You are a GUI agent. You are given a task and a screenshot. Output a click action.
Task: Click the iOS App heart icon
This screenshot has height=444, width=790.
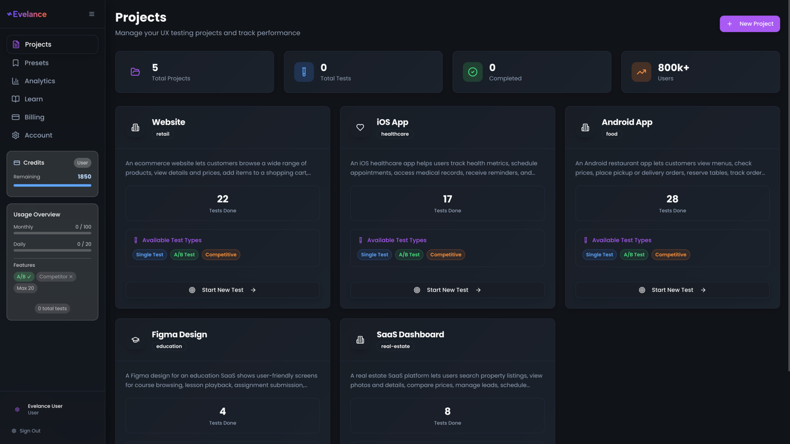click(360, 127)
